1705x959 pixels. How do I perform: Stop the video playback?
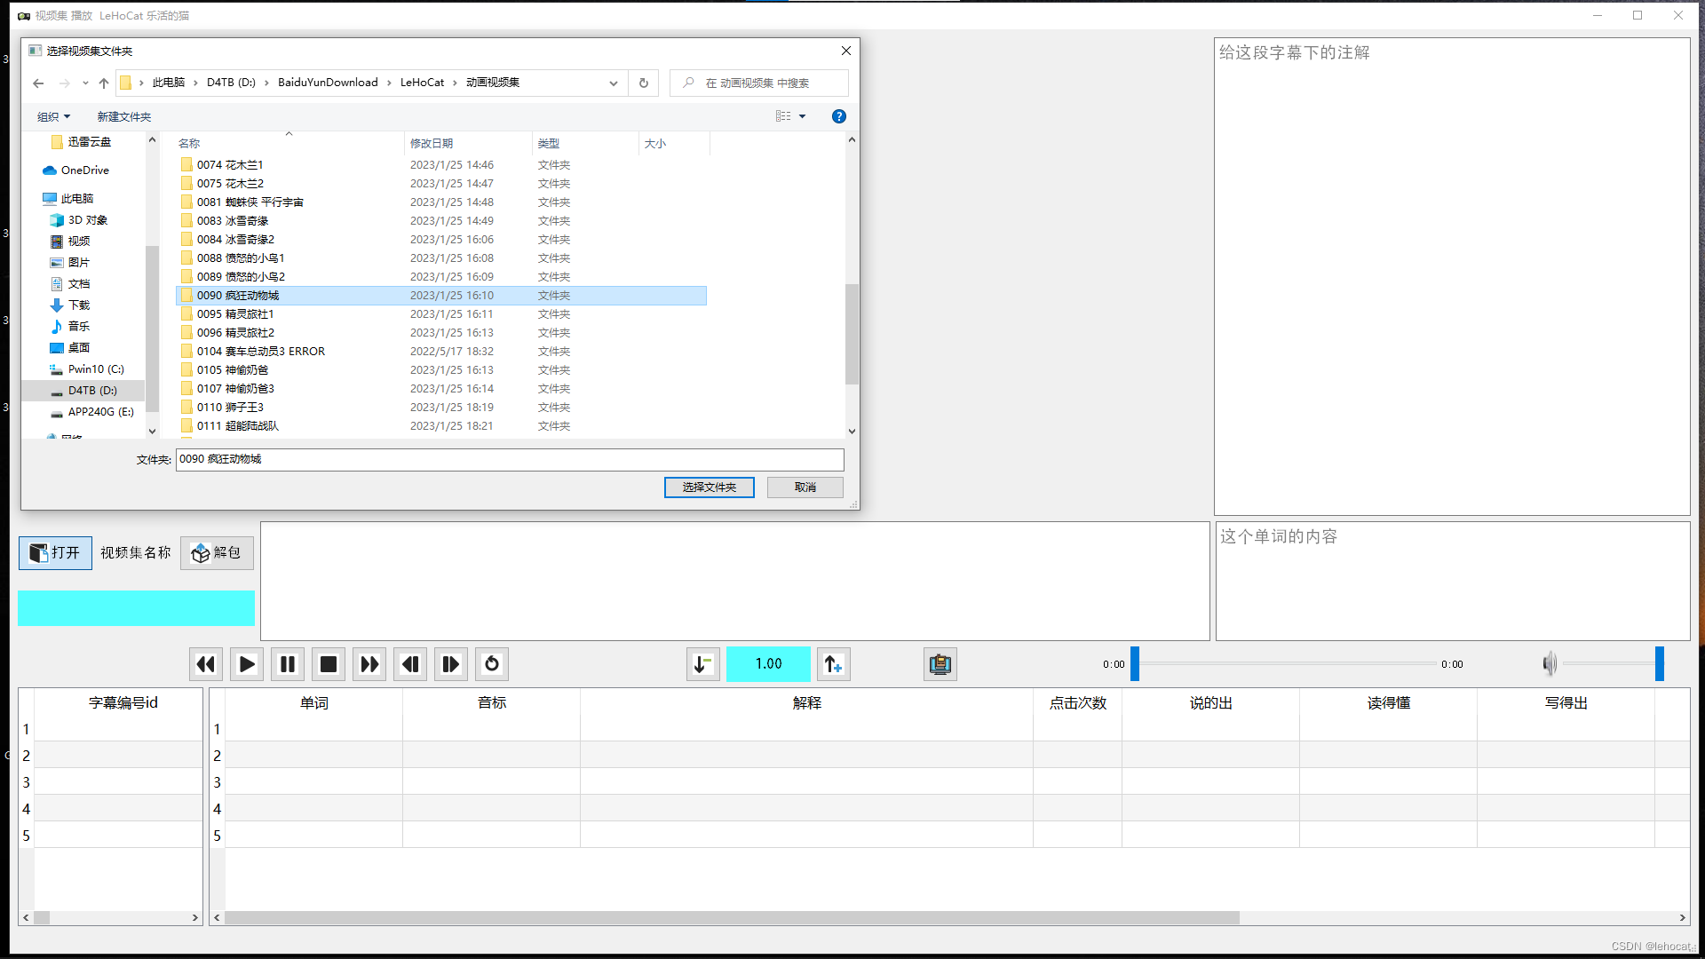(329, 664)
